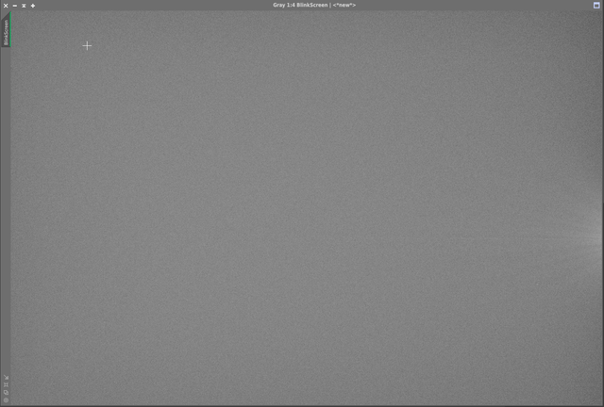Image resolution: width=604 pixels, height=407 pixels.
Task: Click the white crosshair marker on the image
Action: click(87, 46)
